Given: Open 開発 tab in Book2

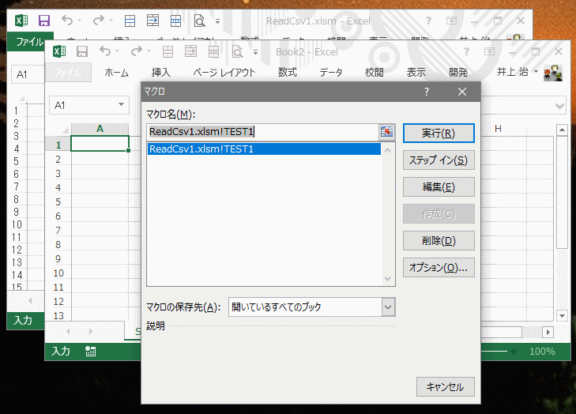Looking at the screenshot, I should coord(458,73).
